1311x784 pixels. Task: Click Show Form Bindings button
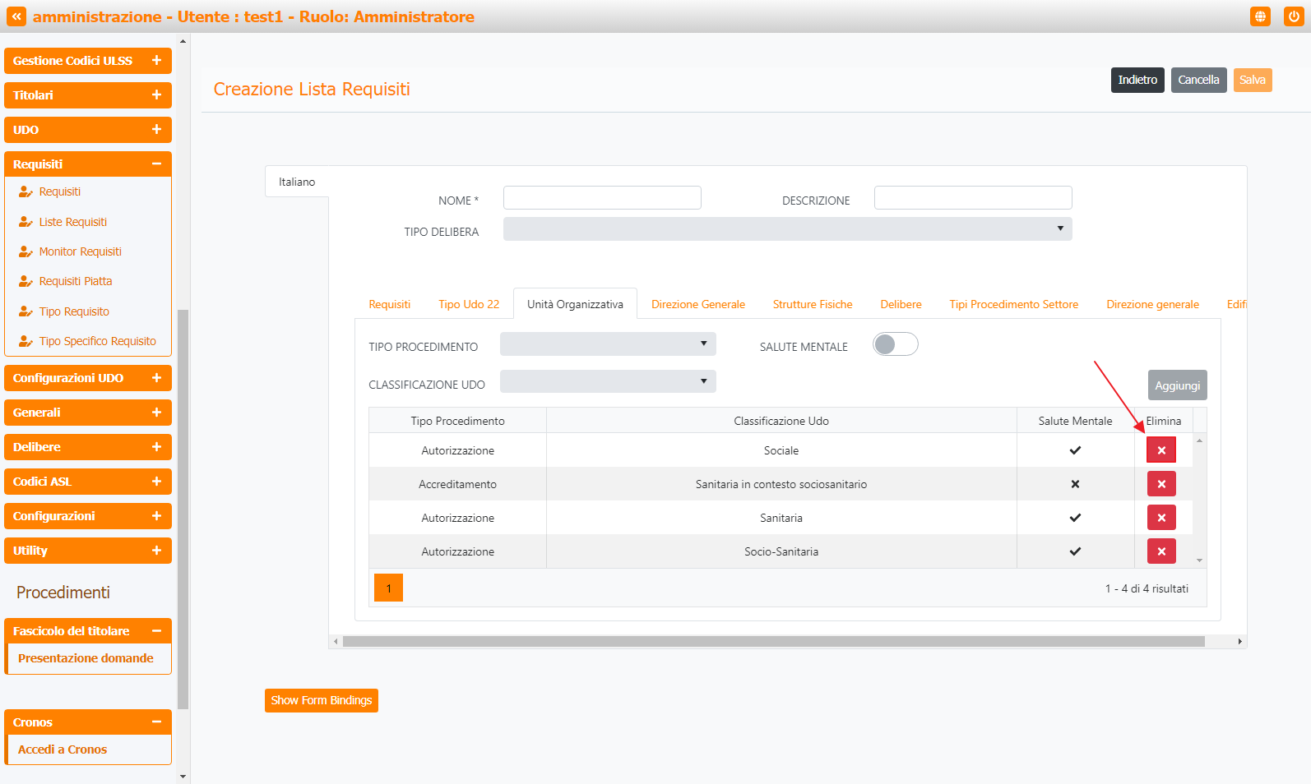321,700
